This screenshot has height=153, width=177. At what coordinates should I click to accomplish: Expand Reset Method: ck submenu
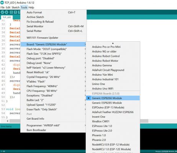(53, 72)
